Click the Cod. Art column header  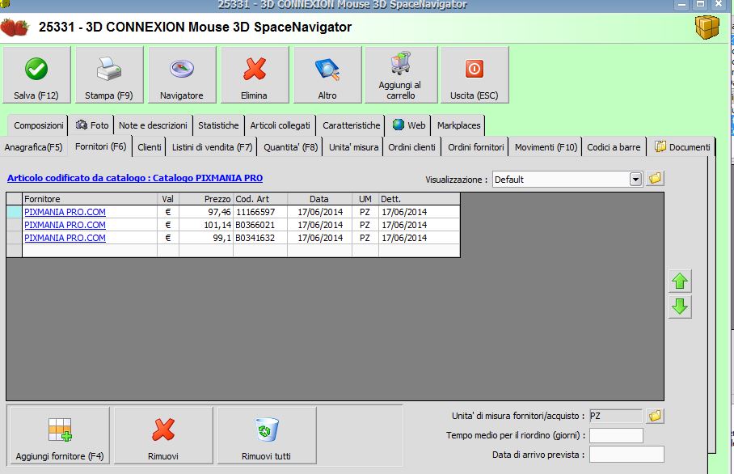tap(260, 199)
